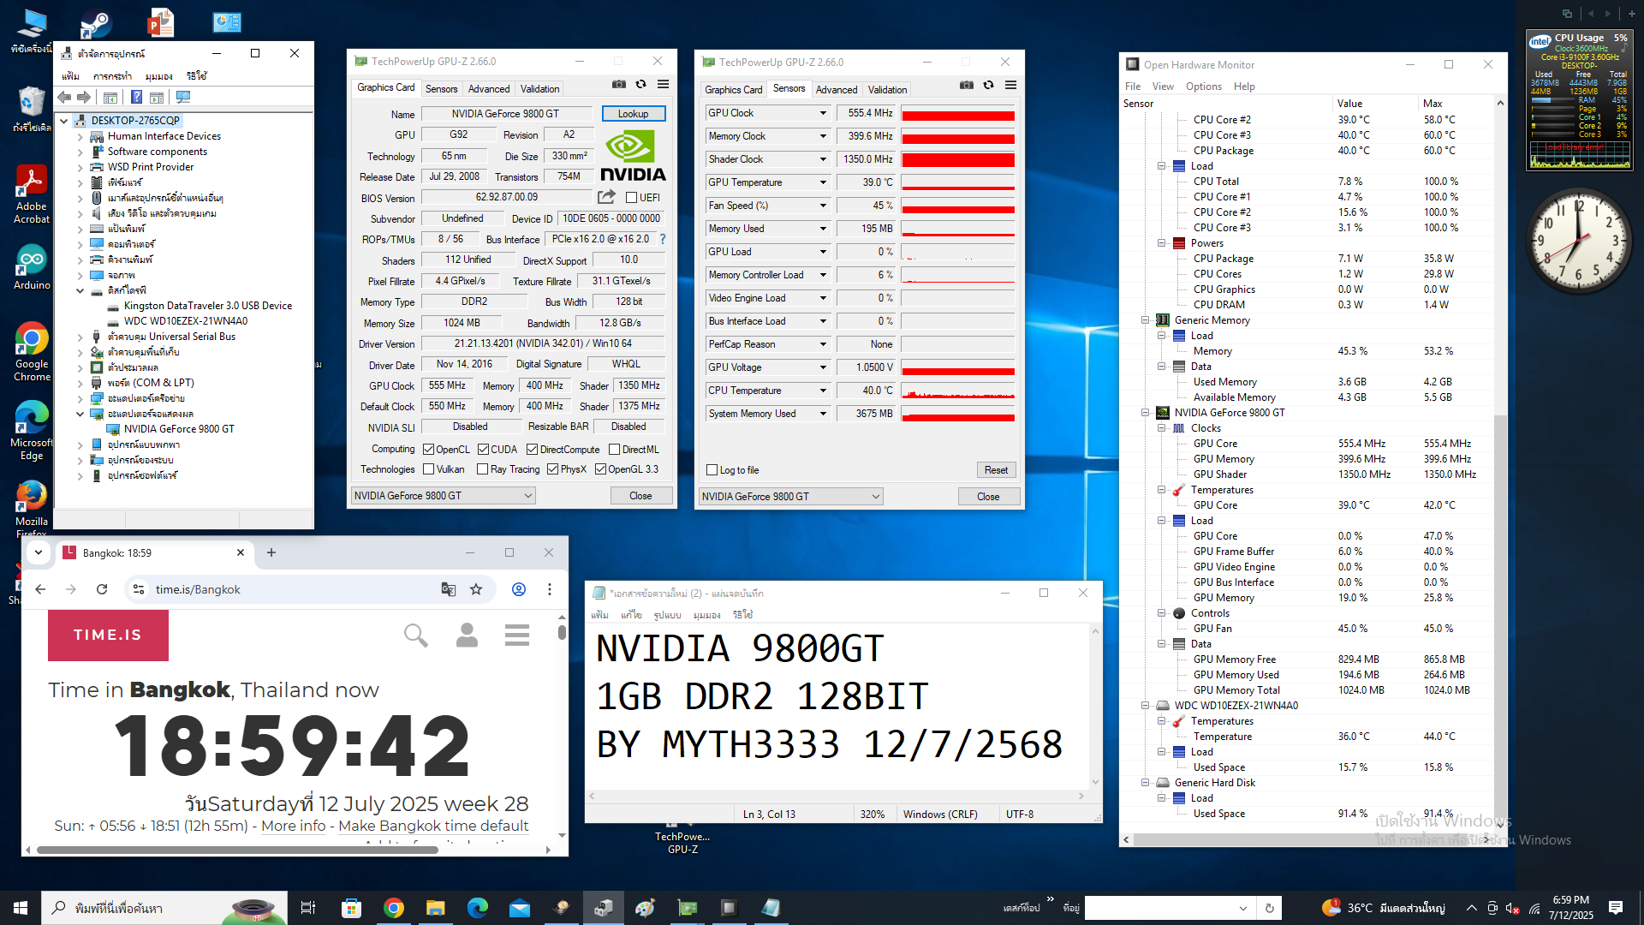Image resolution: width=1644 pixels, height=925 pixels.
Task: Expand Human Interface Devices in Device Manager
Action: [x=80, y=136]
